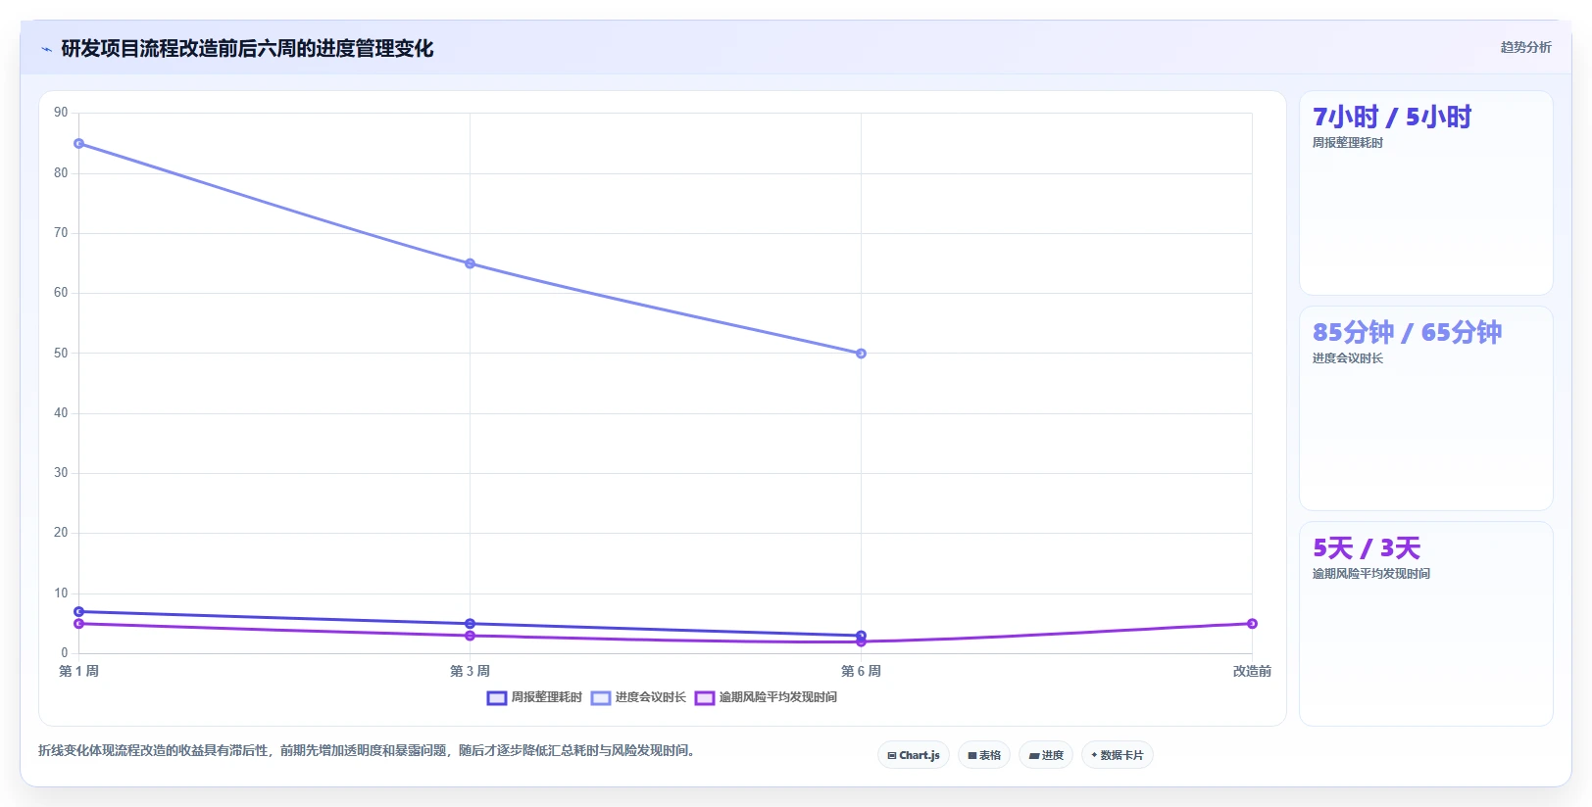This screenshot has height=807, width=1592.
Task: Click the chart title 研发项目流程改造前后六周的进度管理变化
Action: (x=247, y=48)
